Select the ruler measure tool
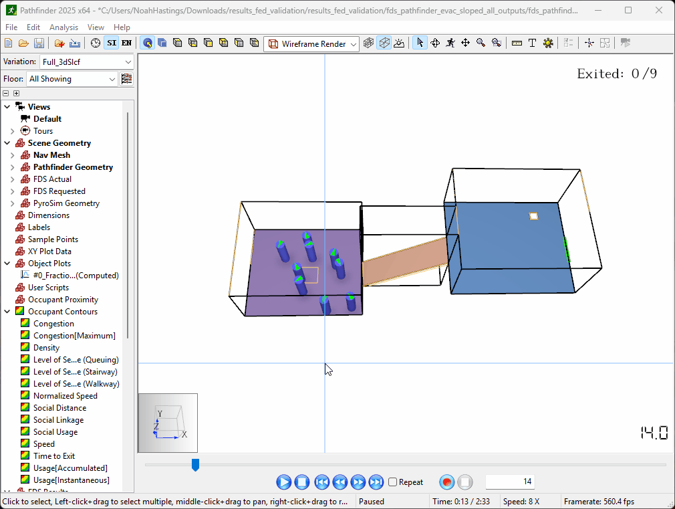The height and width of the screenshot is (509, 675). [517, 43]
